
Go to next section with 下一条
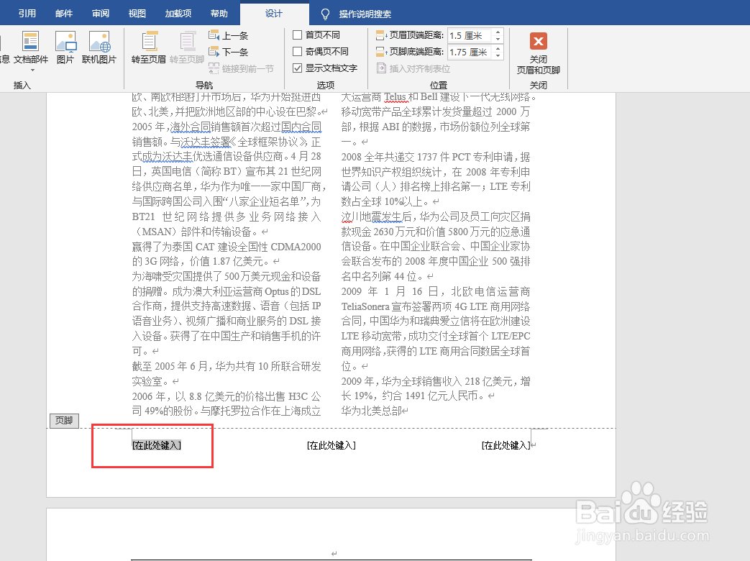(229, 52)
